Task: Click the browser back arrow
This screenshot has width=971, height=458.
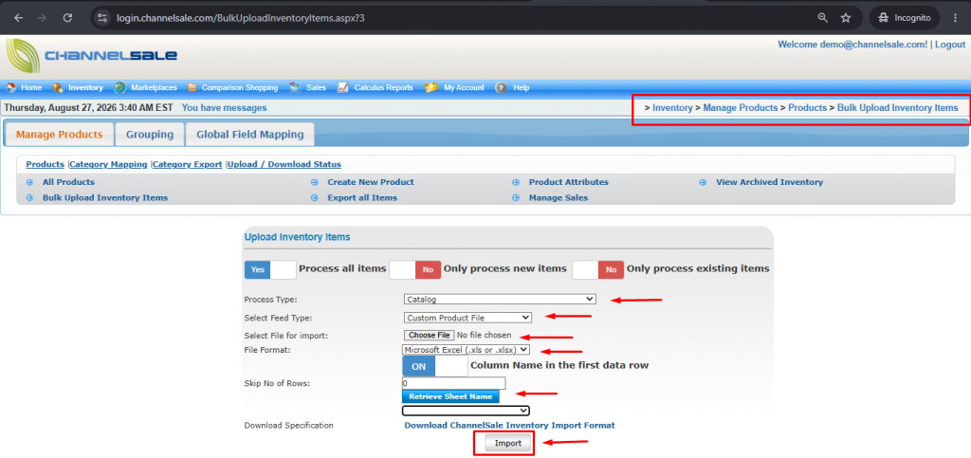Action: pyautogui.click(x=19, y=18)
